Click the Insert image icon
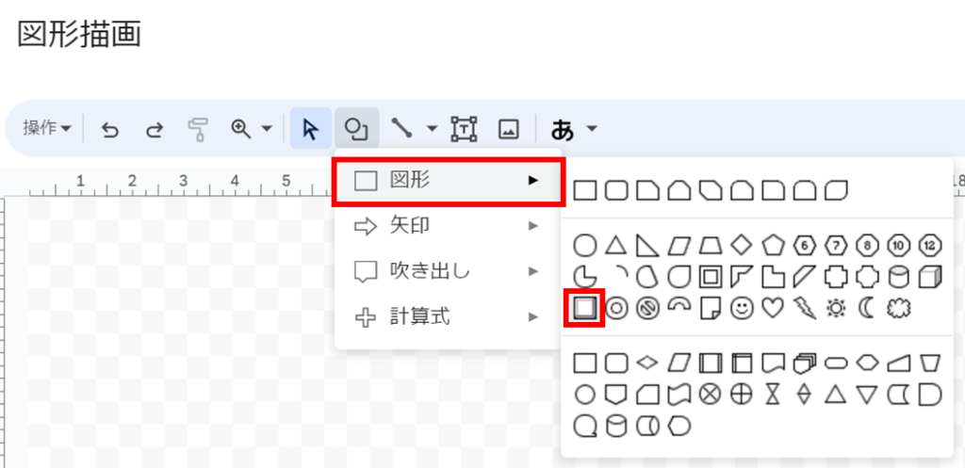The width and height of the screenshot is (965, 468). [x=509, y=129]
